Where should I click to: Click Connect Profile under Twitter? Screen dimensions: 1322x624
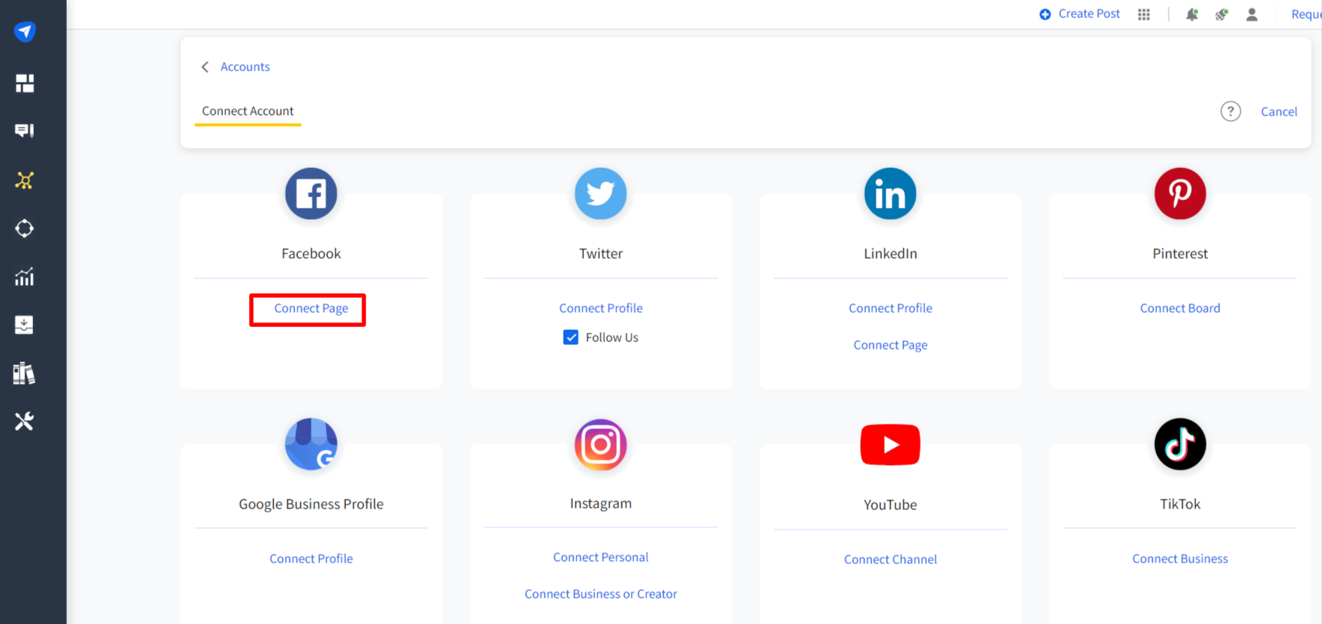coord(601,308)
